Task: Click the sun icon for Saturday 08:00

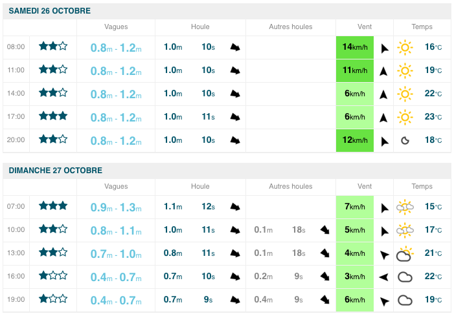Action: 405,47
